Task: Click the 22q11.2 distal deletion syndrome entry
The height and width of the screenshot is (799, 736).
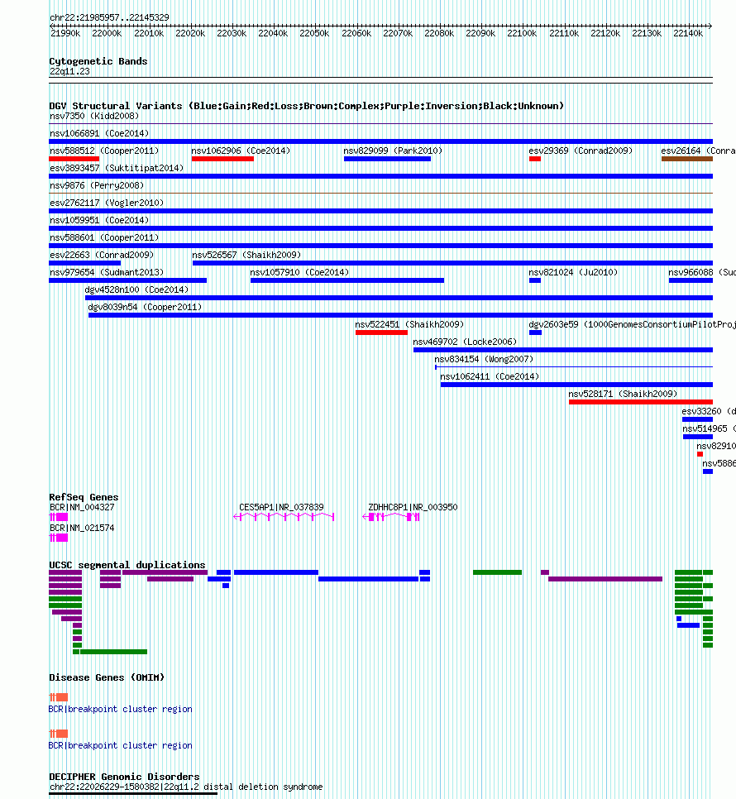Action: click(186, 787)
